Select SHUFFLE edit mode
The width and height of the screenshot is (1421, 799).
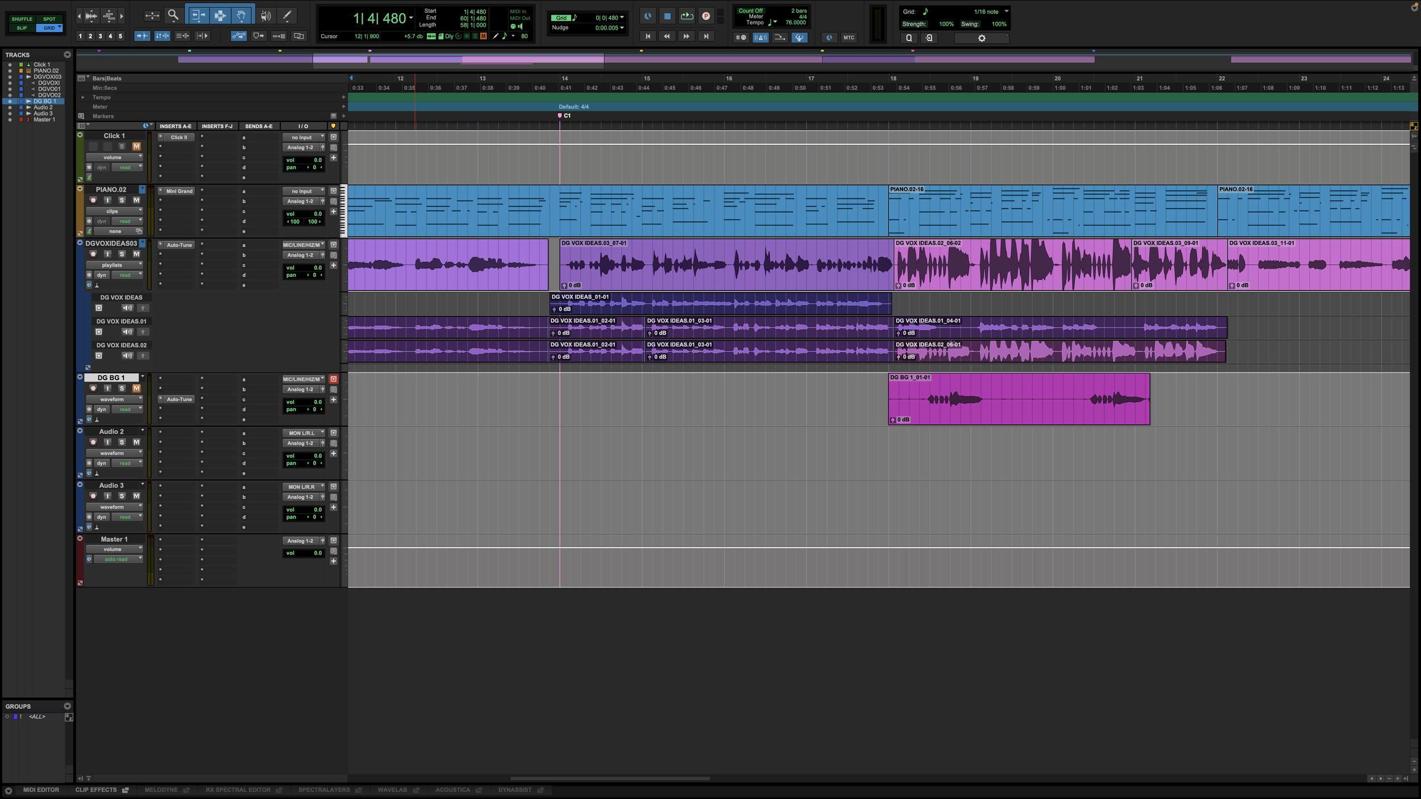pos(22,19)
